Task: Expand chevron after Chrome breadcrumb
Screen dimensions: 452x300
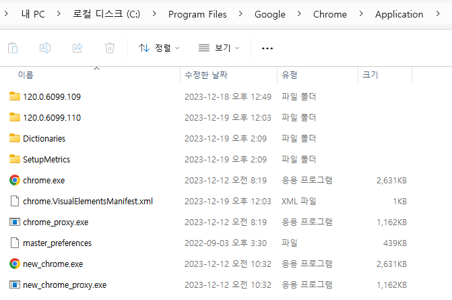Action: (x=361, y=13)
